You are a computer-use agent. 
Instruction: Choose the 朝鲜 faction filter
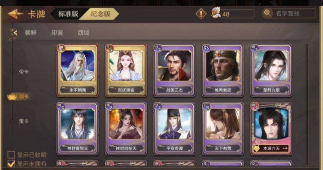31,33
